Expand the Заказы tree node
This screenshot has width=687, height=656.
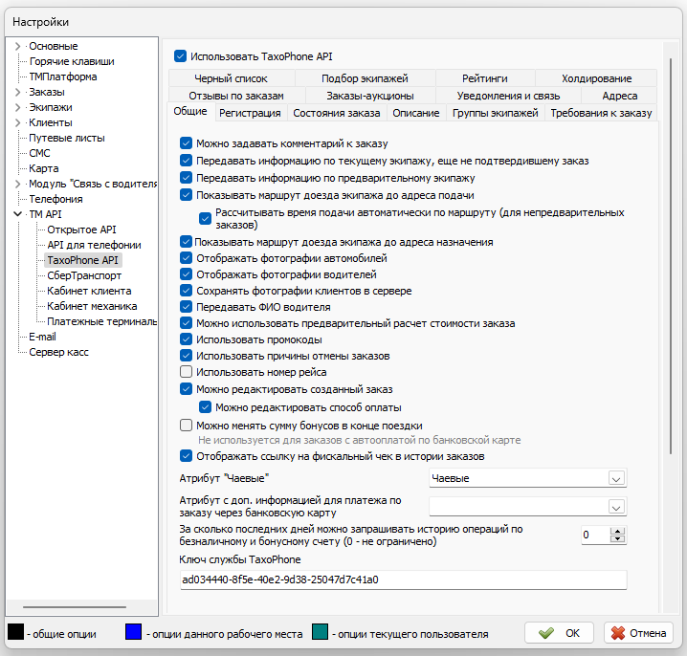click(x=18, y=92)
